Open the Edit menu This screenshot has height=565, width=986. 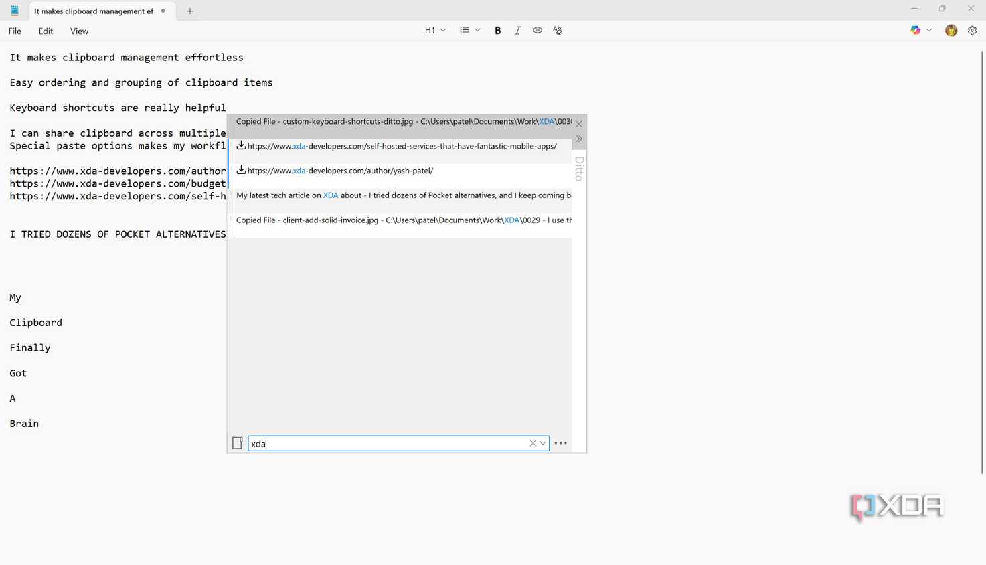pos(46,31)
